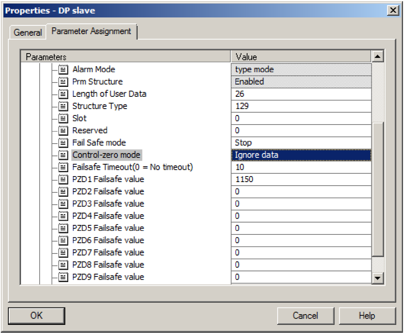Click the icon next to Prm Structure
Image resolution: width=405 pixels, height=334 pixels.
[x=63, y=82]
